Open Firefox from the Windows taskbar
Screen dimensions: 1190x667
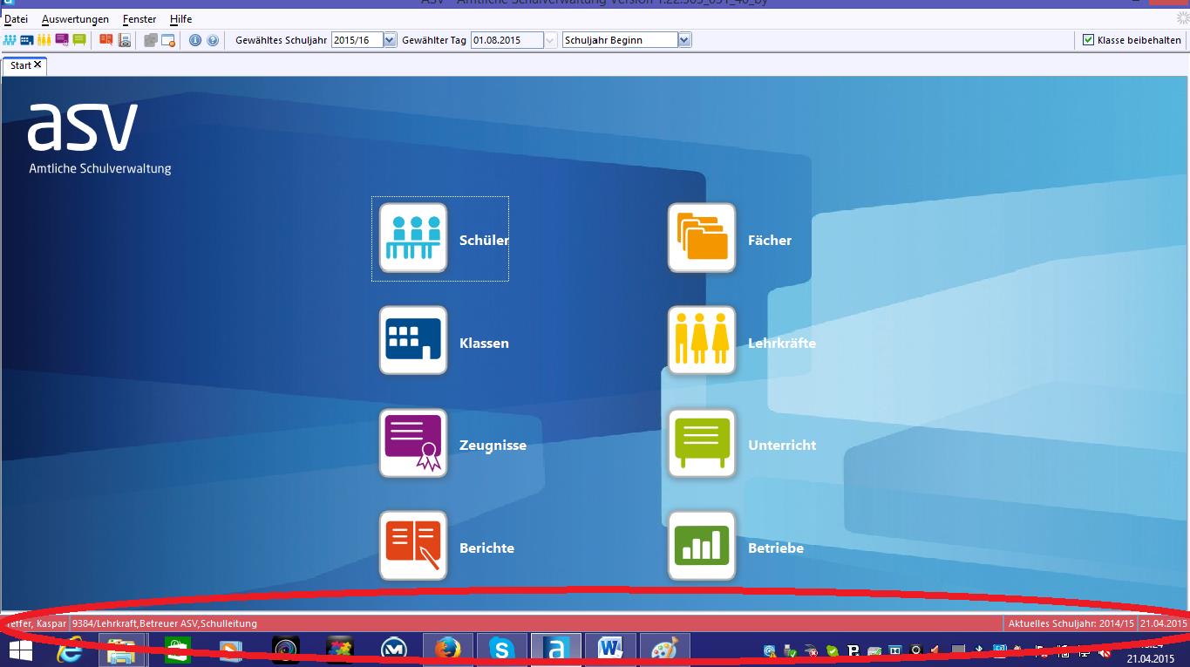448,650
